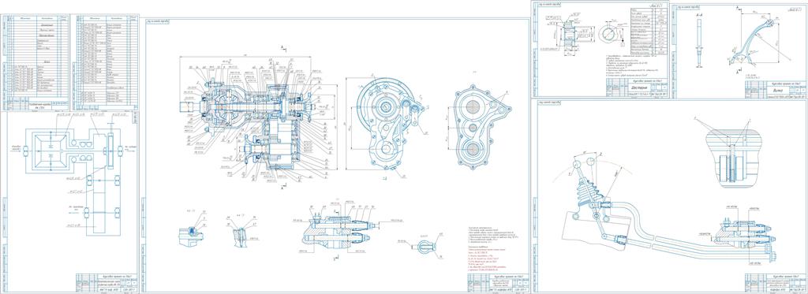The width and height of the screenshot is (808, 294).
Task: Select the left specification table sheet
Action: [x=36, y=61]
